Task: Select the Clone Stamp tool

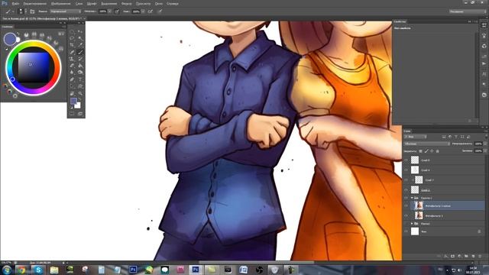Action: tap(72, 59)
